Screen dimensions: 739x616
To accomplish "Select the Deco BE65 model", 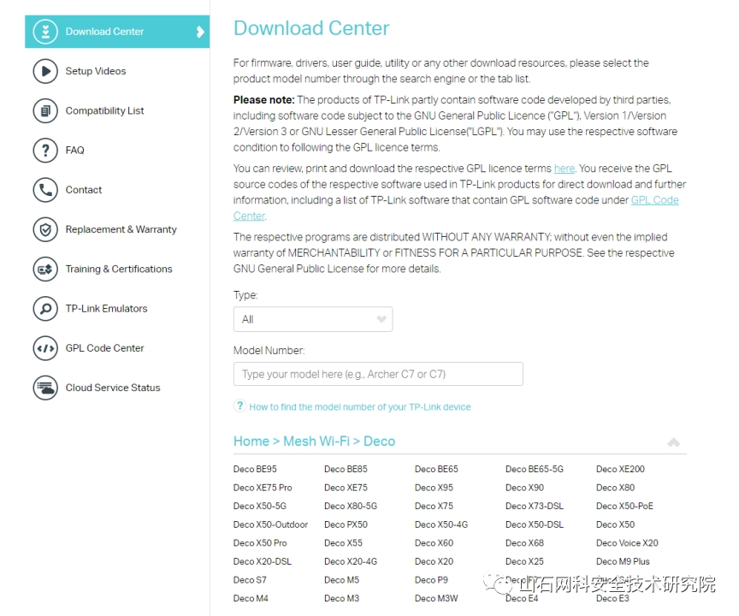I will [436, 469].
